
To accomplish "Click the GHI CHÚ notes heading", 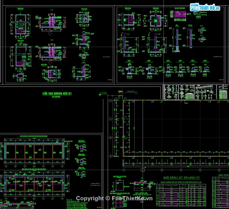I will click(x=69, y=199).
